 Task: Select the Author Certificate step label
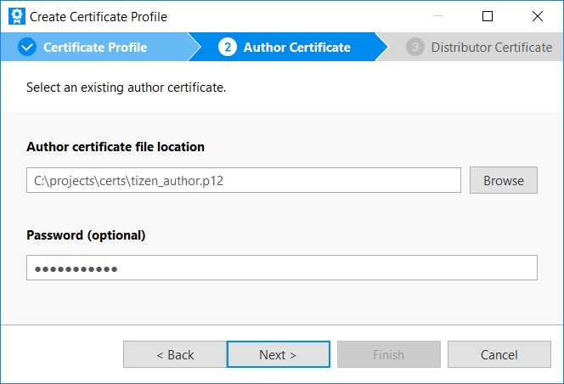[x=296, y=48]
